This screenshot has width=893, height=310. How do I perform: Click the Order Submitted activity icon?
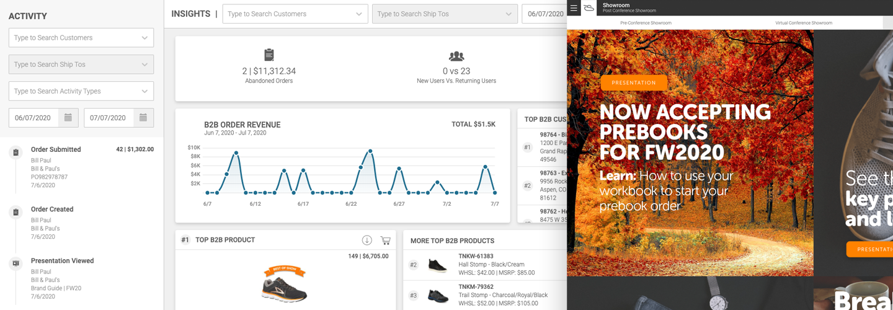coord(16,153)
